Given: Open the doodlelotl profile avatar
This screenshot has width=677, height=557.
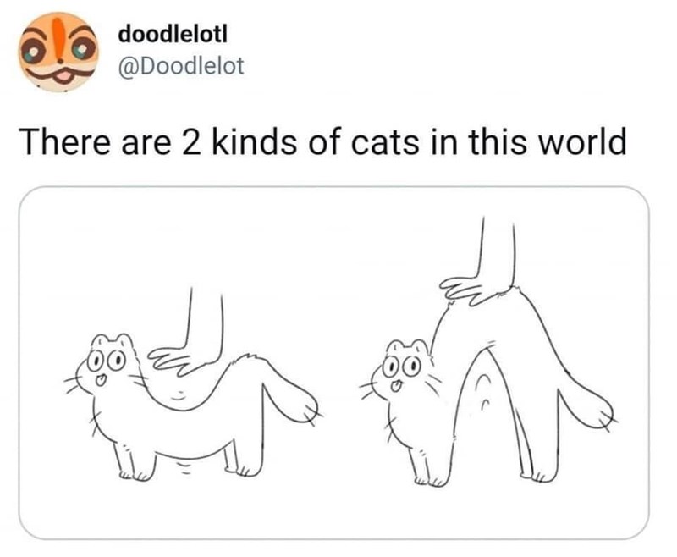Looking at the screenshot, I should point(58,52).
